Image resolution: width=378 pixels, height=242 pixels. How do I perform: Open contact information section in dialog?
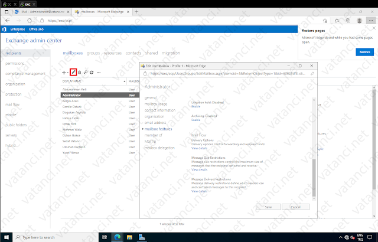160,110
